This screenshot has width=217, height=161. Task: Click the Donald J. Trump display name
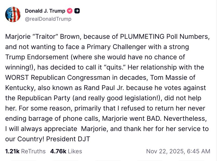tap(45, 11)
